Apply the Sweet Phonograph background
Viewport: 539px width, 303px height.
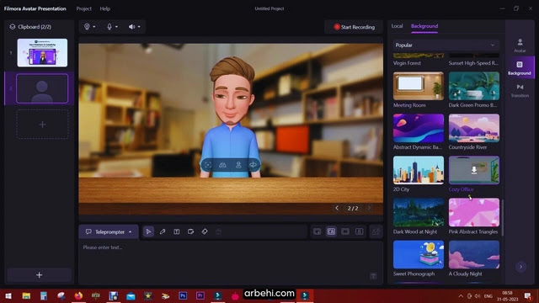(419, 254)
